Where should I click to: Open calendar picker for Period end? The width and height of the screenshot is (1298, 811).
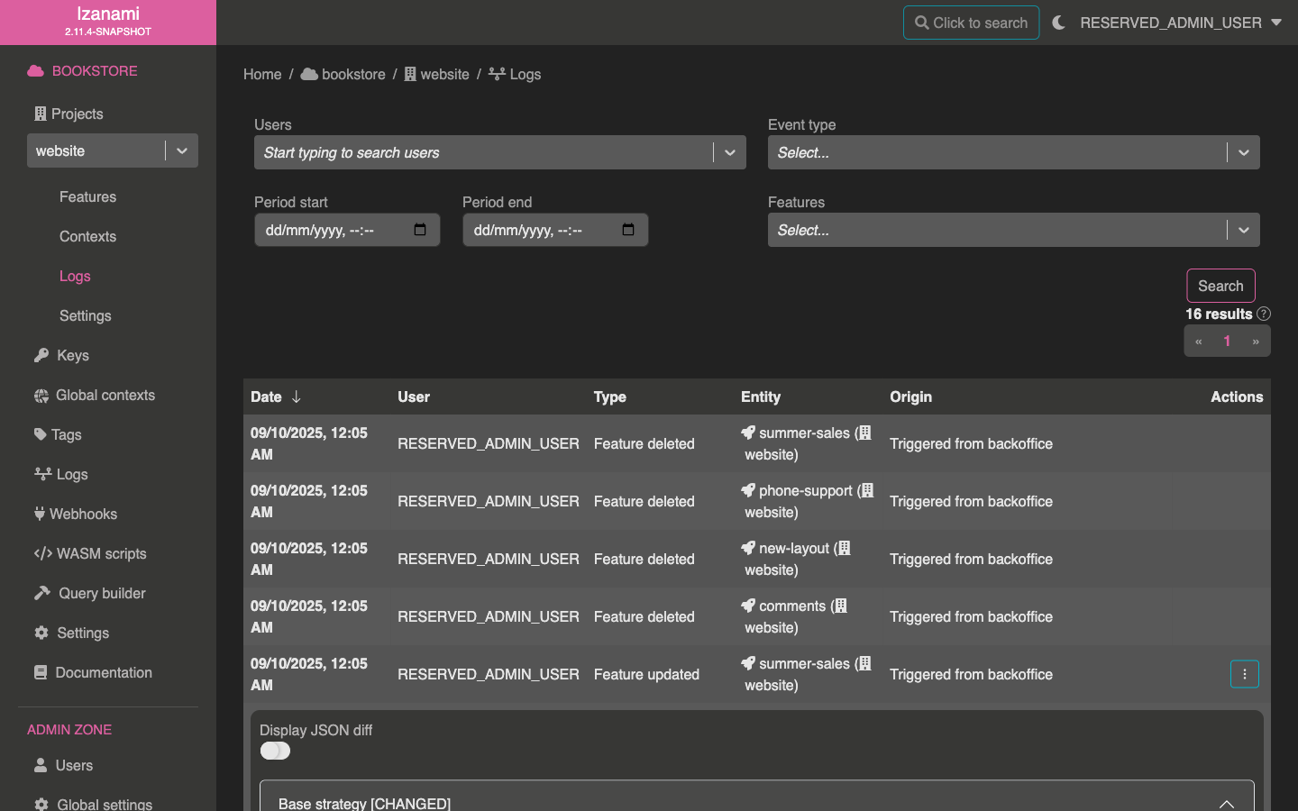coord(628,230)
